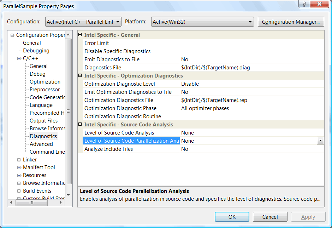Select the Linker tree item
This screenshot has height=228, width=332.
click(x=30, y=160)
